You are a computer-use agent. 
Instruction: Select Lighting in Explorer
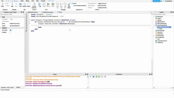pyautogui.click(x=159, y=20)
